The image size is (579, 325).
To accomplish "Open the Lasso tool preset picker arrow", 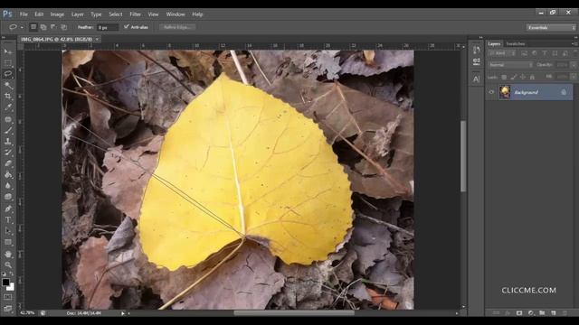I will coord(22,27).
